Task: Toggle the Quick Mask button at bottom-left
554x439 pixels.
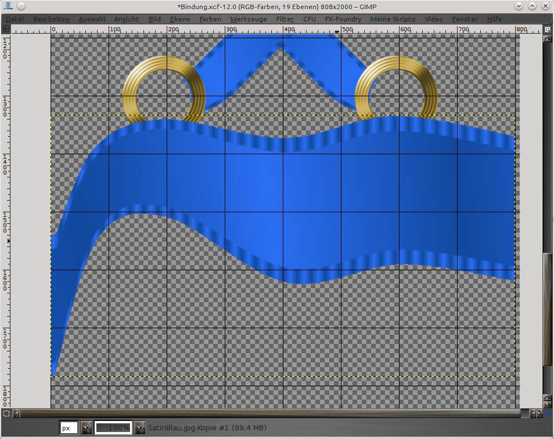Action: pos(6,413)
